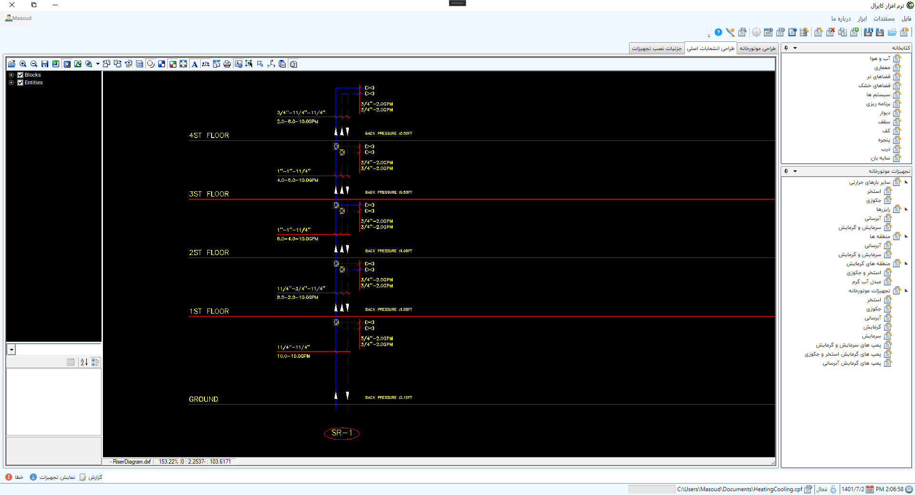This screenshot has height=495, width=915.
Task: Open the کتابخانه panel dropdown arrow
Action: (x=795, y=48)
